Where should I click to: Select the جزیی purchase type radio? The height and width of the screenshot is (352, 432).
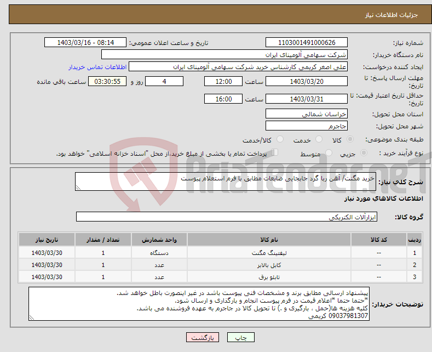(x=364, y=152)
